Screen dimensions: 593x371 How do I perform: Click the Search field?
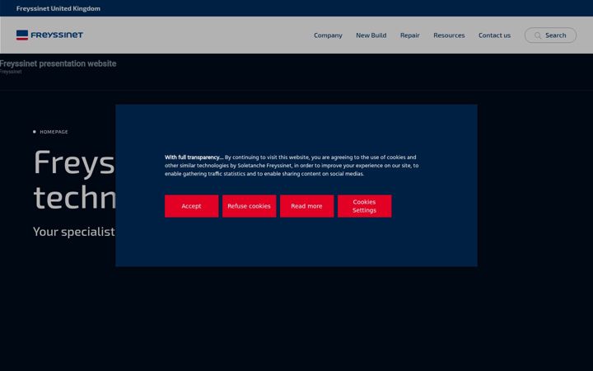click(x=550, y=35)
